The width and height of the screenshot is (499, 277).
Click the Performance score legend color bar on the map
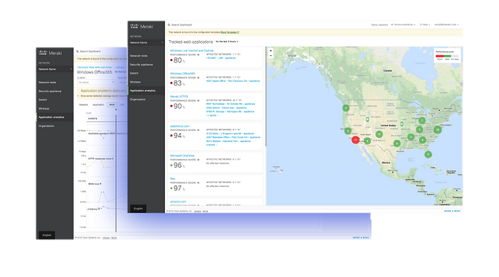[447, 56]
